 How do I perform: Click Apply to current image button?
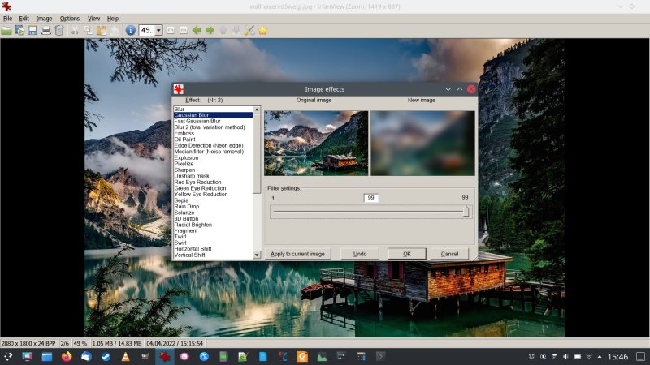[297, 254]
